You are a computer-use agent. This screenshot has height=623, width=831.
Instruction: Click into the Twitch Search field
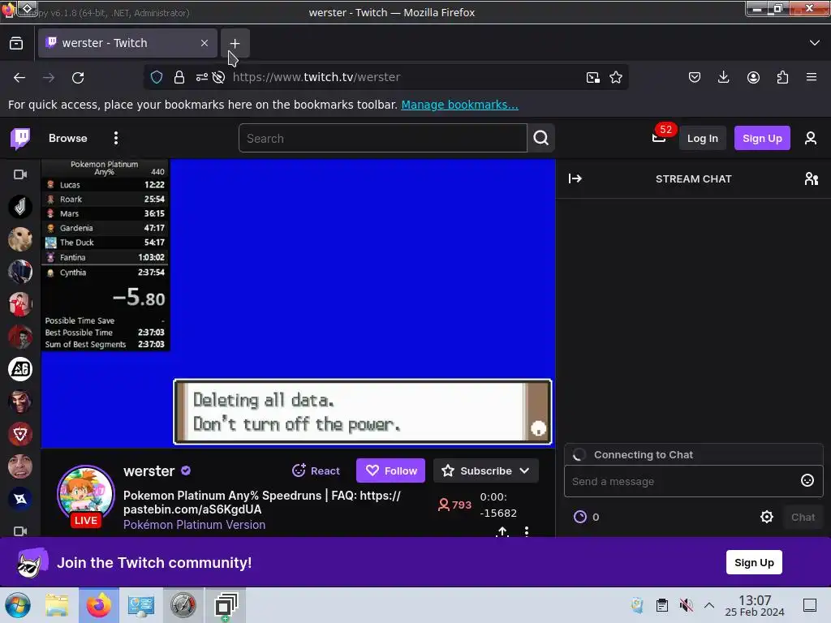[383, 138]
